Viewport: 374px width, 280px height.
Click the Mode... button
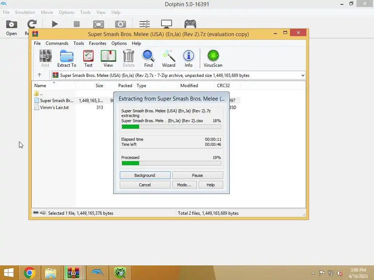coord(184,185)
